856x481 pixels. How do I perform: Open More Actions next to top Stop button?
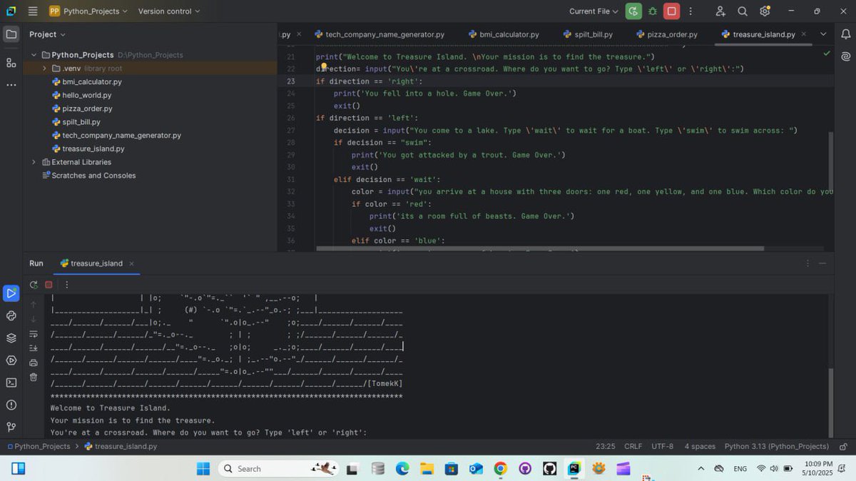[x=690, y=11]
